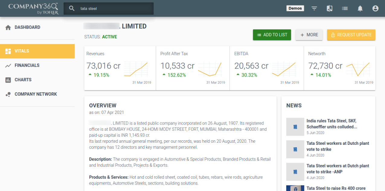Click the 'as on: 07 Apr 2021' date

[x=106, y=113]
